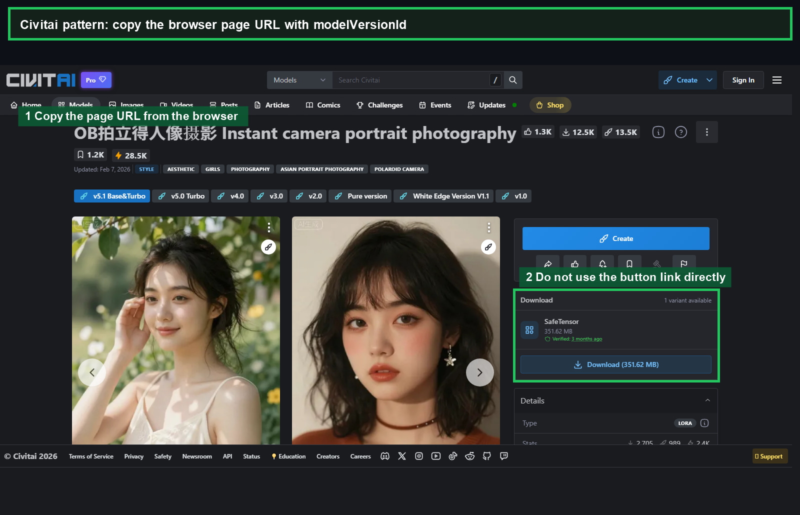Select the v5.0 Turbo version

(x=180, y=196)
